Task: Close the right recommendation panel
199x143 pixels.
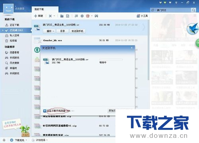Action: point(195,15)
